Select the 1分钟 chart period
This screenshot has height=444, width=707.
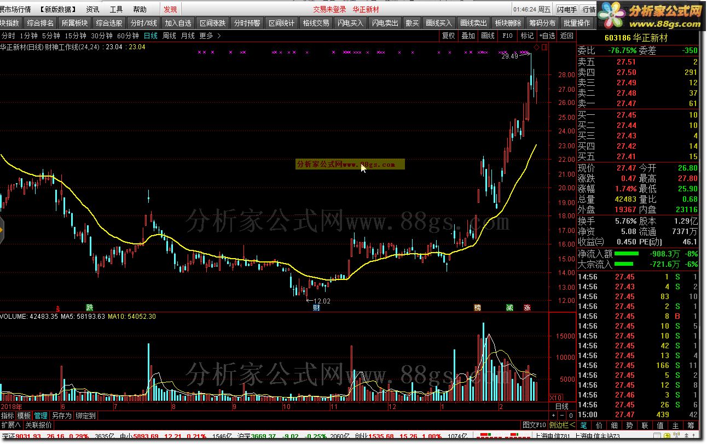tap(28, 36)
